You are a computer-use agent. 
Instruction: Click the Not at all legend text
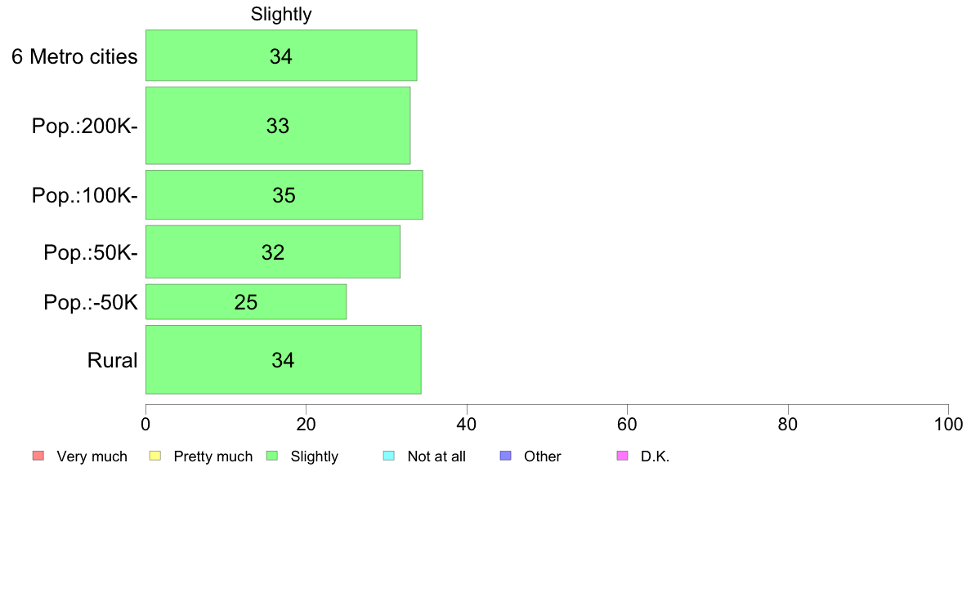click(x=436, y=456)
